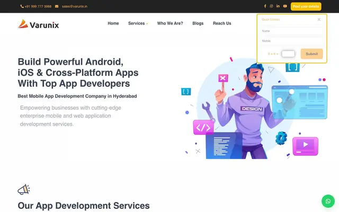Open the YouTube icon link
339x212 pixels.
pyautogui.click(x=285, y=6)
